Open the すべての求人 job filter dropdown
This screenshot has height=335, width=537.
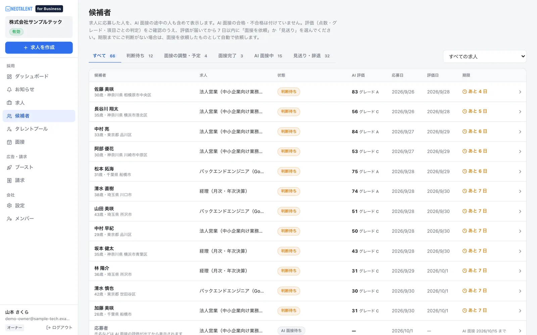click(x=485, y=56)
